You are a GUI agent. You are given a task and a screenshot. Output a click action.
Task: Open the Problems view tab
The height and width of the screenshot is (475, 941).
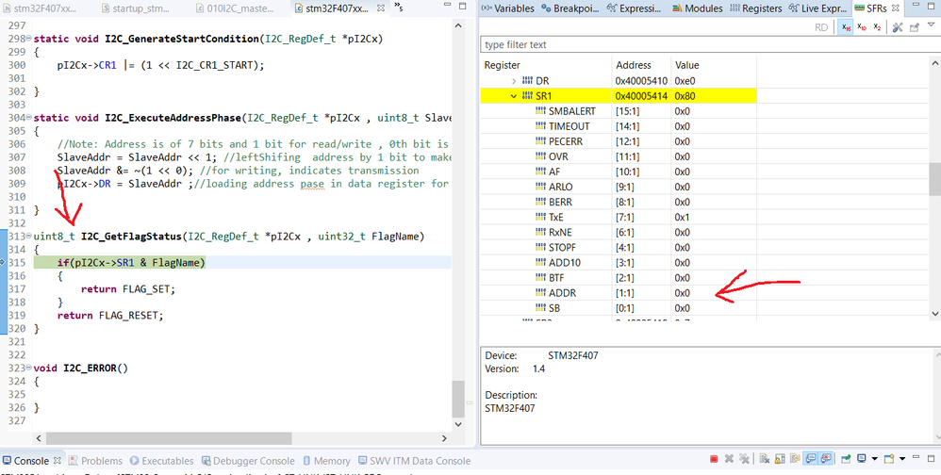(95, 461)
